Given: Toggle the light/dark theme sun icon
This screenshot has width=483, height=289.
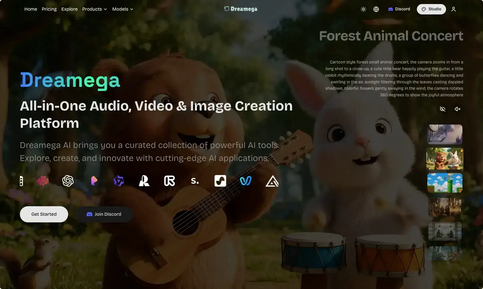Looking at the screenshot, I should coord(363,9).
